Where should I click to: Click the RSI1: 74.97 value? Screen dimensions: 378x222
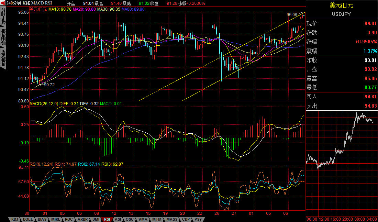pos(66,164)
